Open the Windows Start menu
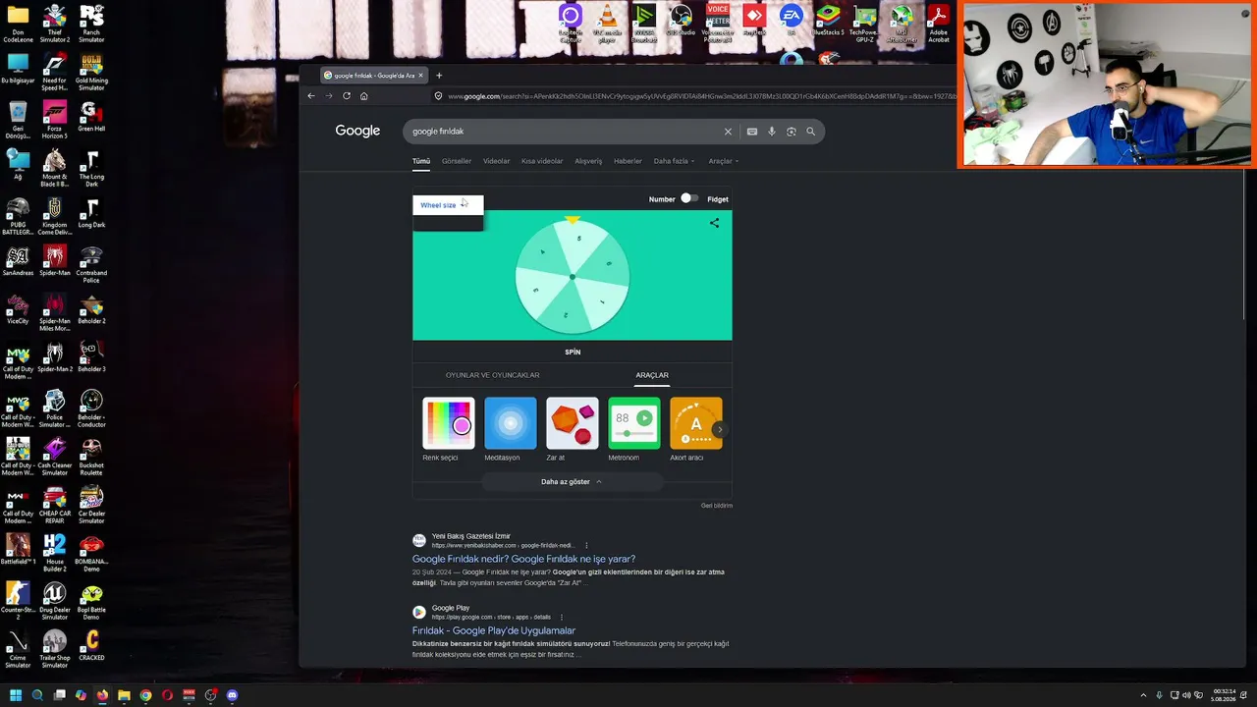The image size is (1257, 707). click(x=15, y=695)
